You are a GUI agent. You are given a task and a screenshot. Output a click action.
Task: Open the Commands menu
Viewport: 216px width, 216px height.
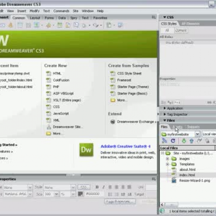61,11
